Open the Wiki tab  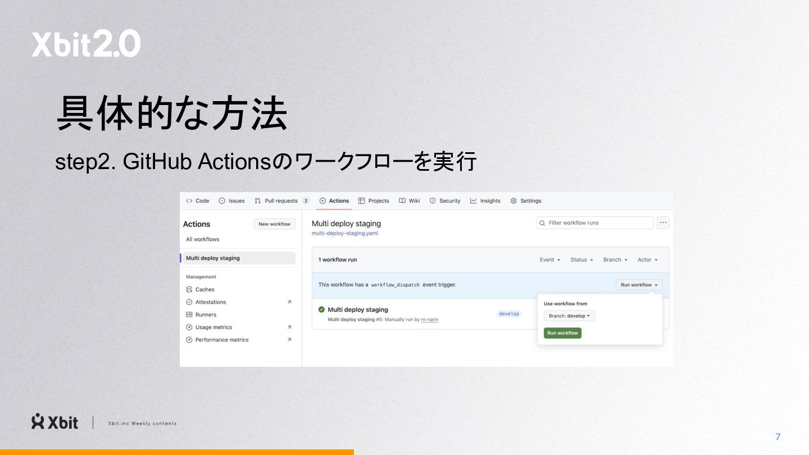410,201
